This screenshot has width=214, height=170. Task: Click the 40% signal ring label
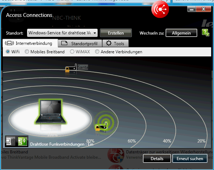(167, 141)
